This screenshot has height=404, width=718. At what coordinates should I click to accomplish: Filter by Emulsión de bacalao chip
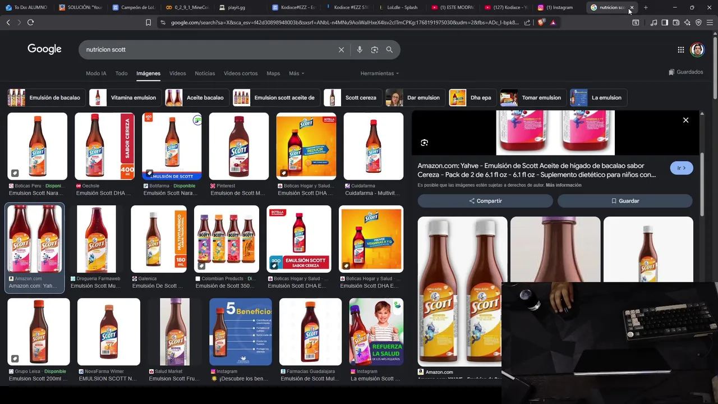point(47,98)
